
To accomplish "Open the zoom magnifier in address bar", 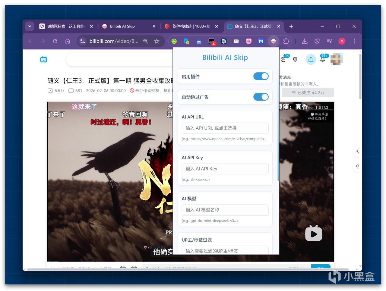I will [x=146, y=41].
